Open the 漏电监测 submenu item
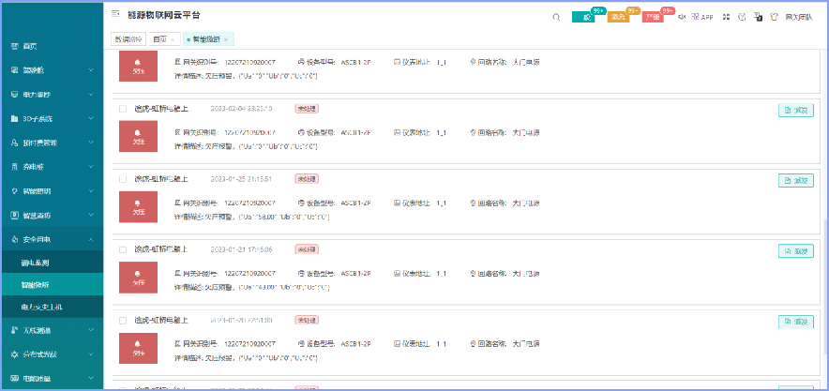This screenshot has width=829, height=391. (52, 263)
